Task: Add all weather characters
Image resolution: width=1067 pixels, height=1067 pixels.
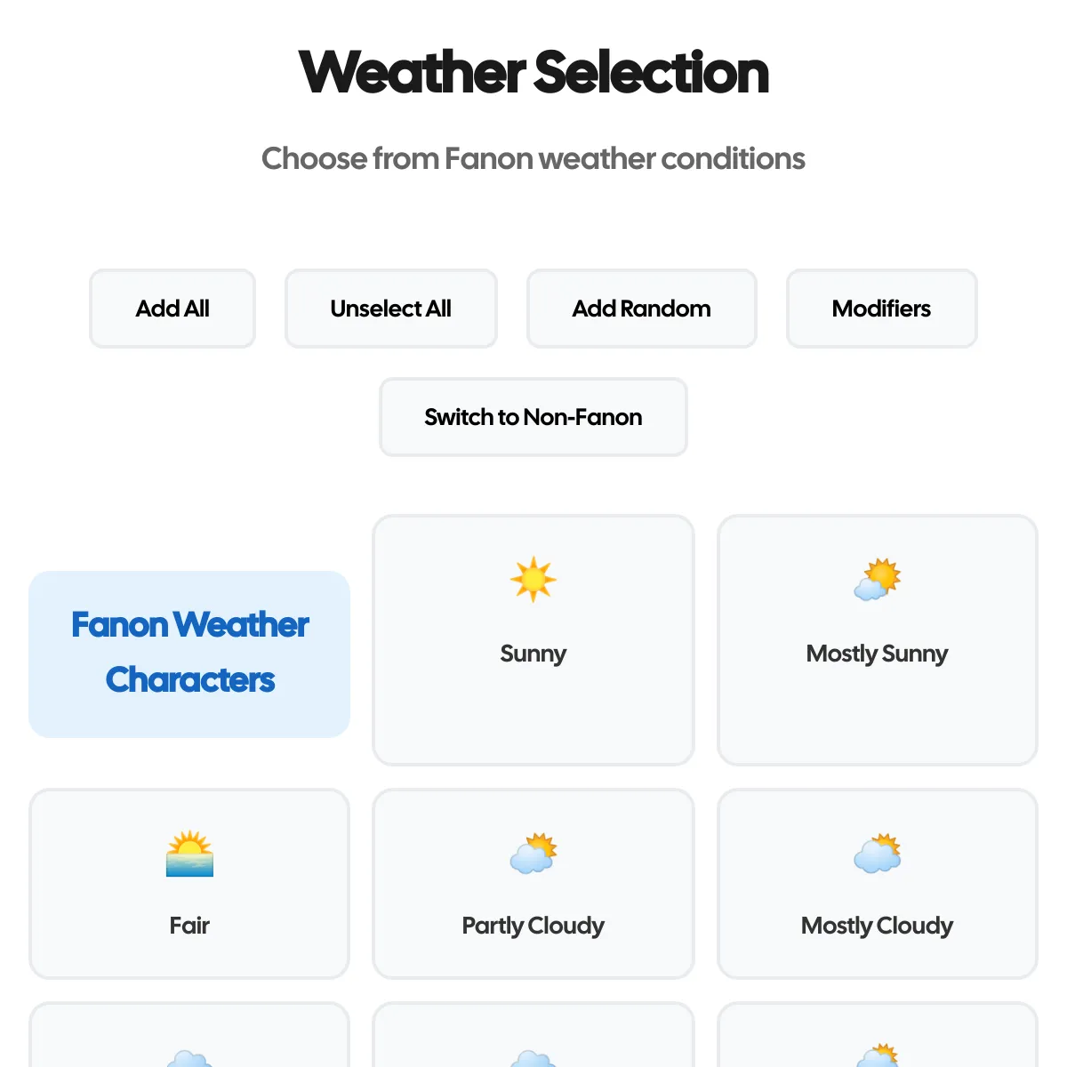Action: point(172,309)
